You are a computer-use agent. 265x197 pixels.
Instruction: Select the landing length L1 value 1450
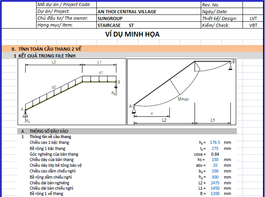point(214,188)
